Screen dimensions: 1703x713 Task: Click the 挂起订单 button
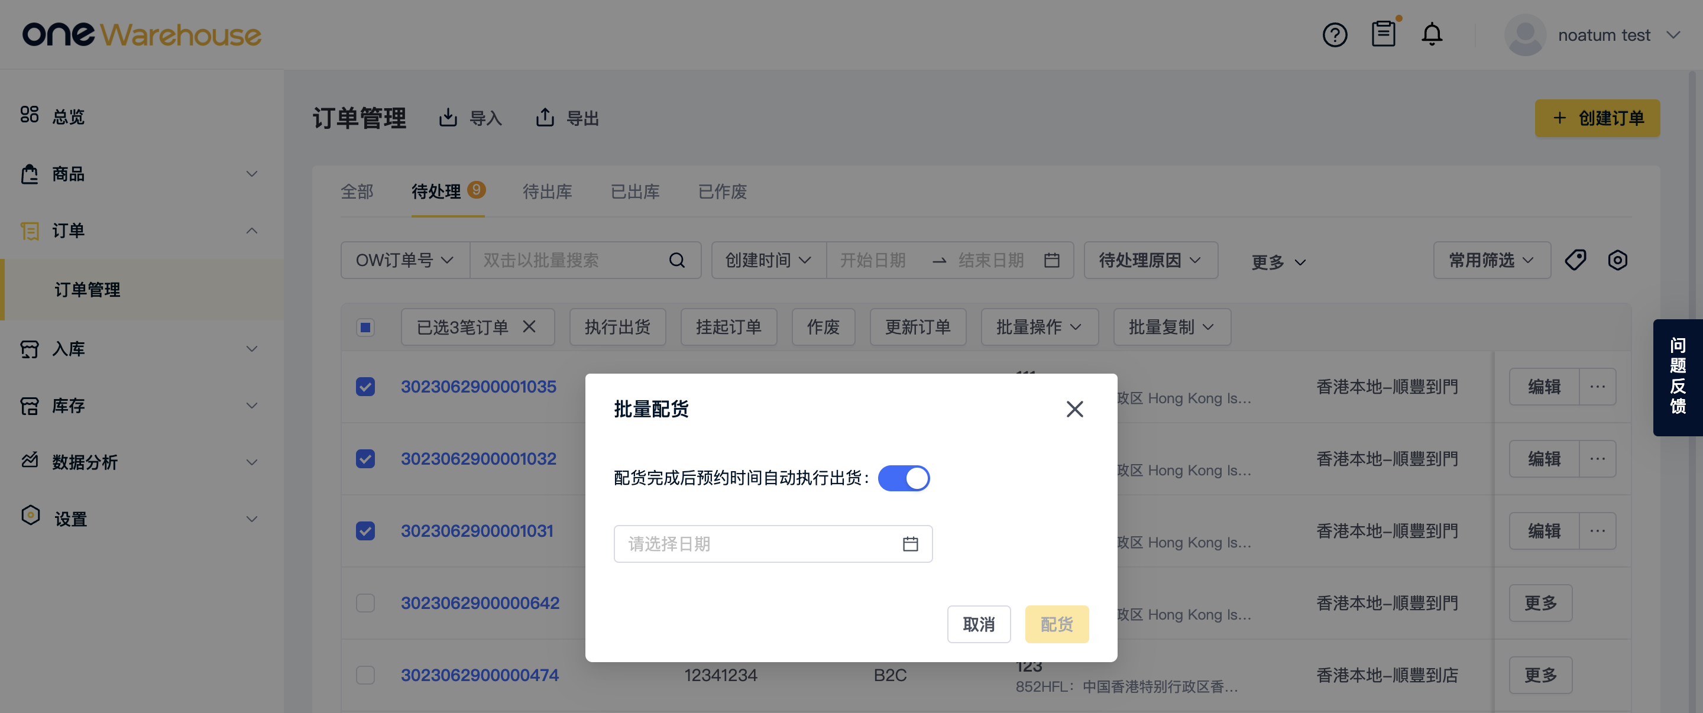[x=729, y=327]
